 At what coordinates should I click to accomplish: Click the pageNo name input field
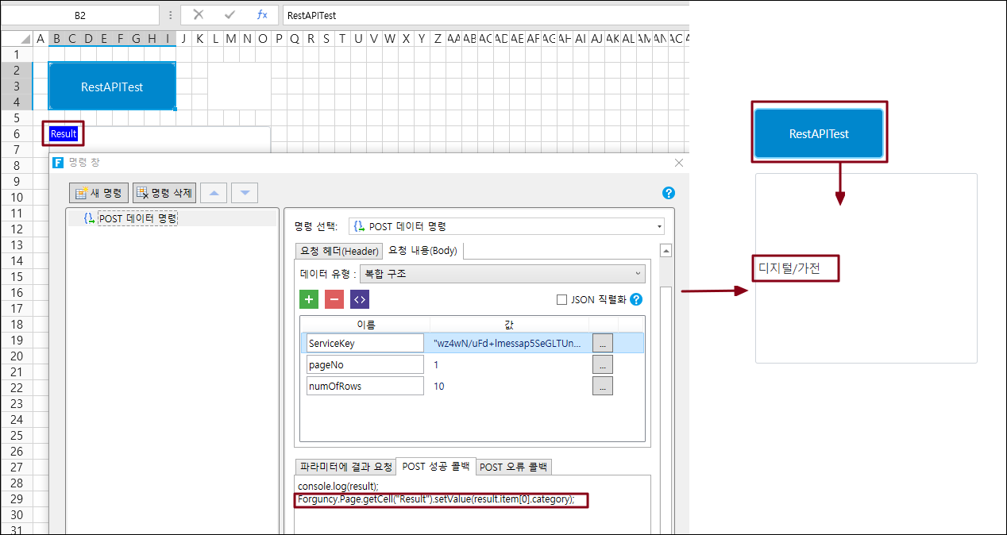click(x=365, y=364)
